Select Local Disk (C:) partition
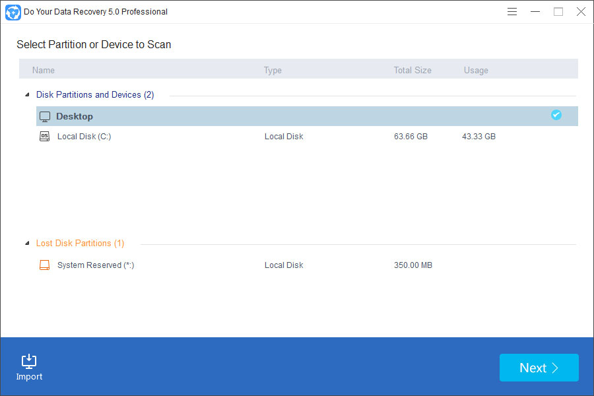The width and height of the screenshot is (594, 396). (x=307, y=137)
